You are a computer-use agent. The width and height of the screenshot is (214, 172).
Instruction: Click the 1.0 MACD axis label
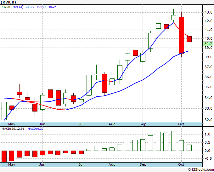(x=207, y=135)
